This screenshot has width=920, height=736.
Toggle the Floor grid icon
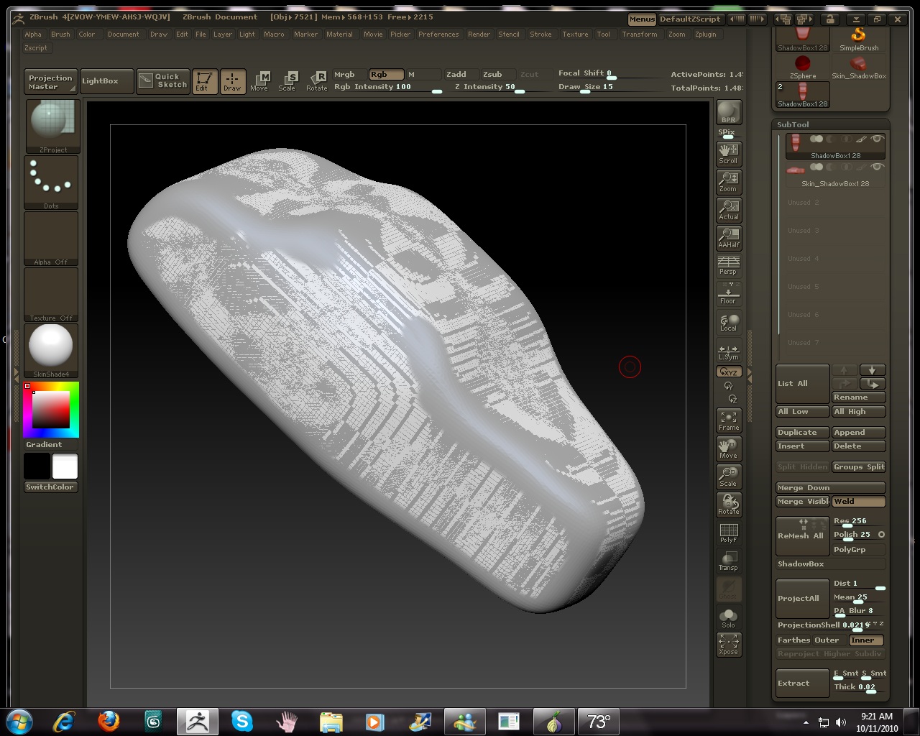point(728,293)
